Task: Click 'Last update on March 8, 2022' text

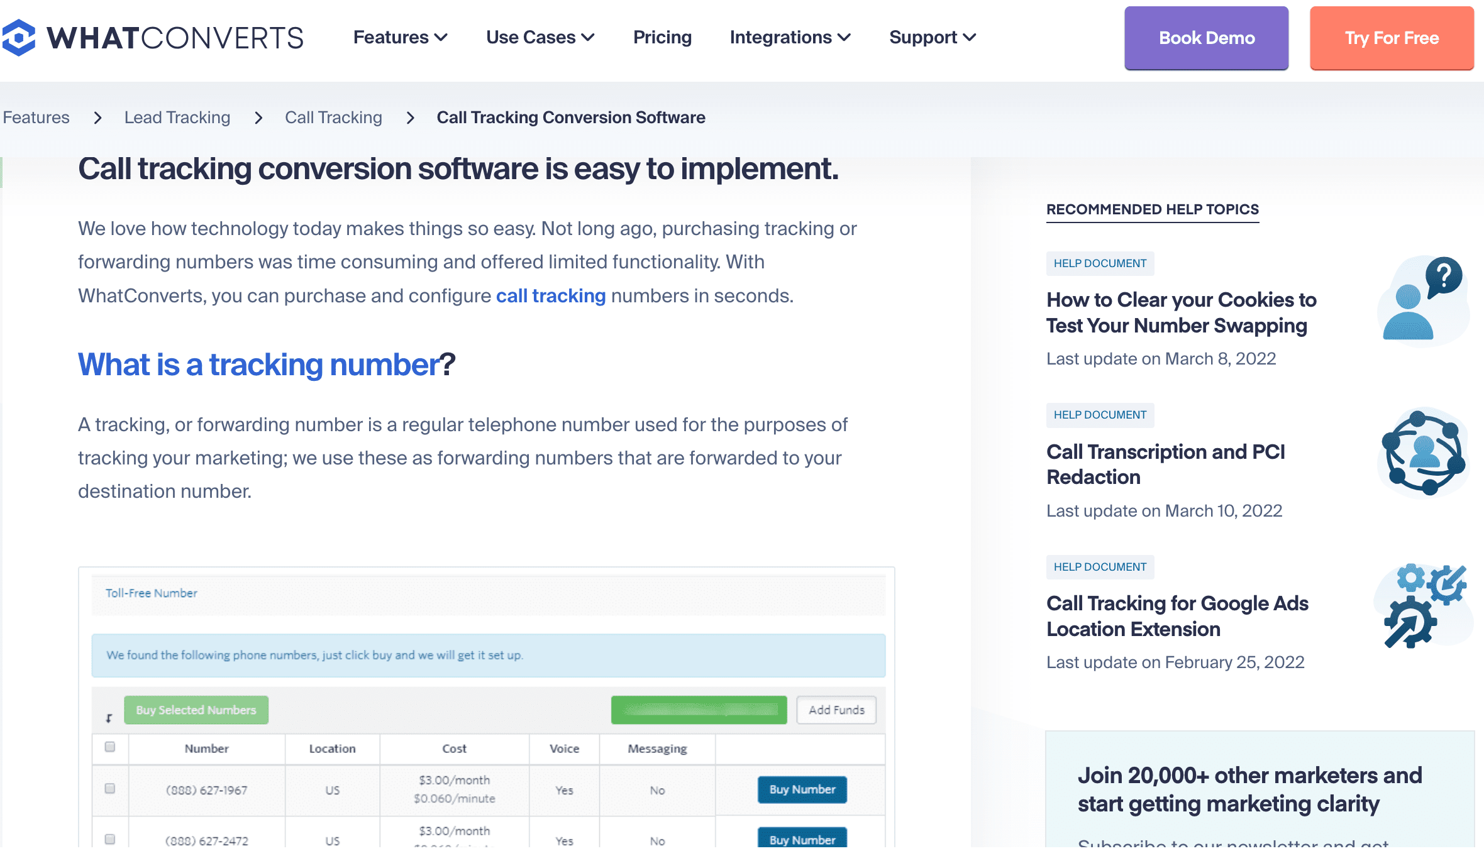Action: coord(1161,359)
